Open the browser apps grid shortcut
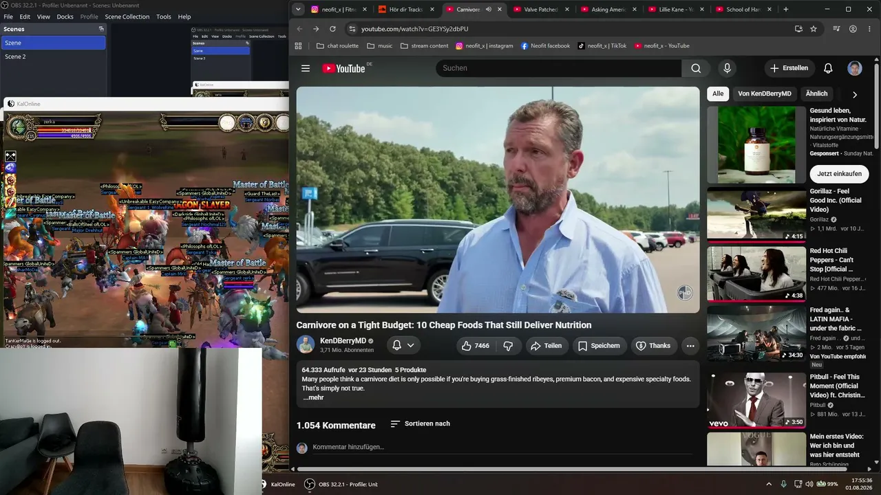 [298, 46]
